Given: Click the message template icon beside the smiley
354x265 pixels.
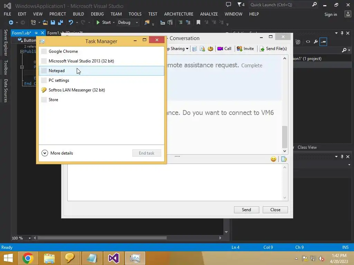Looking at the screenshot, I should [x=284, y=159].
